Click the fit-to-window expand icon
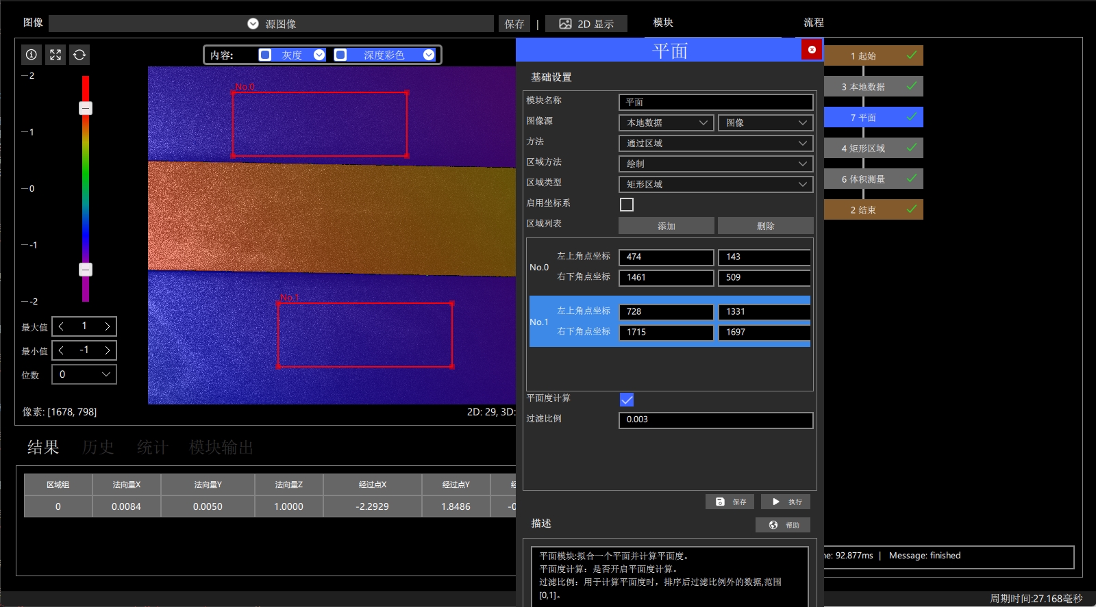Viewport: 1096px width, 607px height. 55,55
